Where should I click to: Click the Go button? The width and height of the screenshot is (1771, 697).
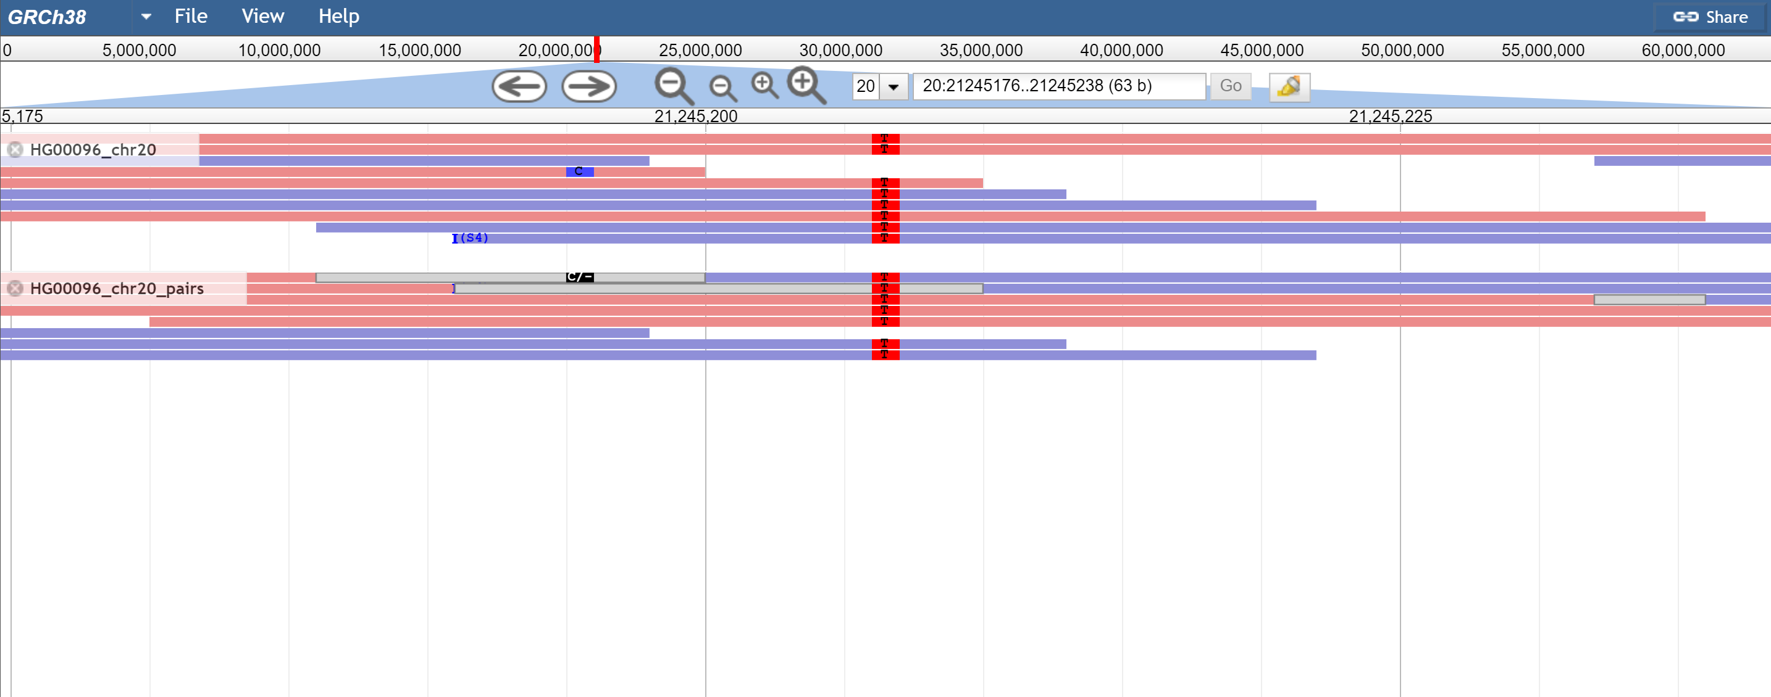click(x=1230, y=86)
